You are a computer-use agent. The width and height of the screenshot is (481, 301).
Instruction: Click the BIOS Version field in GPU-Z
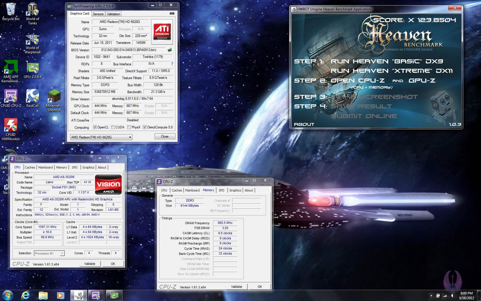(x=129, y=50)
